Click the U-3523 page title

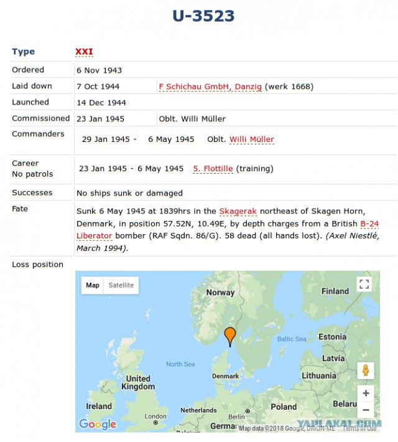[203, 16]
